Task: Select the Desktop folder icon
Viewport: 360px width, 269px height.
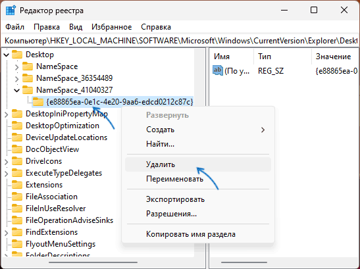Action: [17, 55]
